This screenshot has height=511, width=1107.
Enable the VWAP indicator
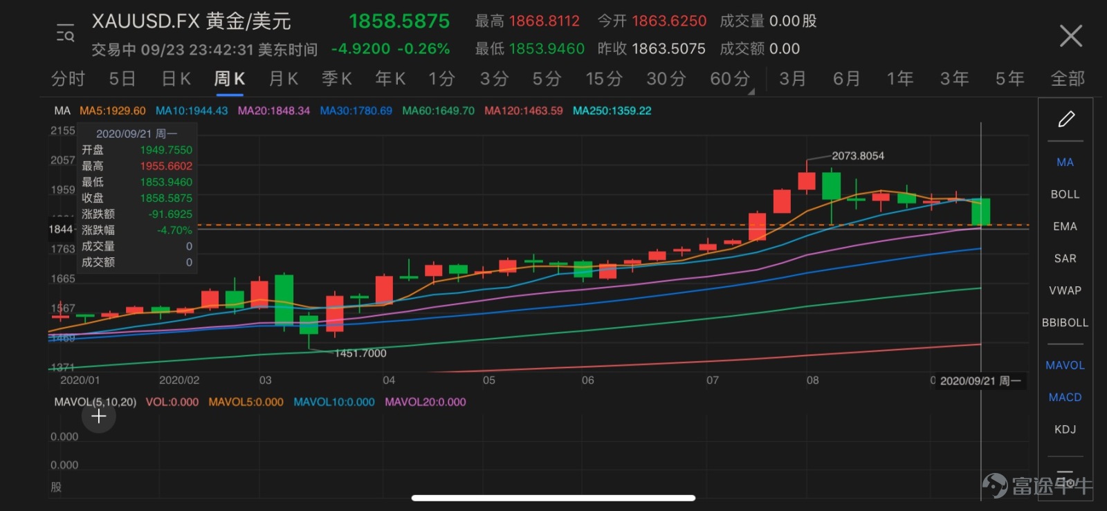pyautogui.click(x=1065, y=290)
